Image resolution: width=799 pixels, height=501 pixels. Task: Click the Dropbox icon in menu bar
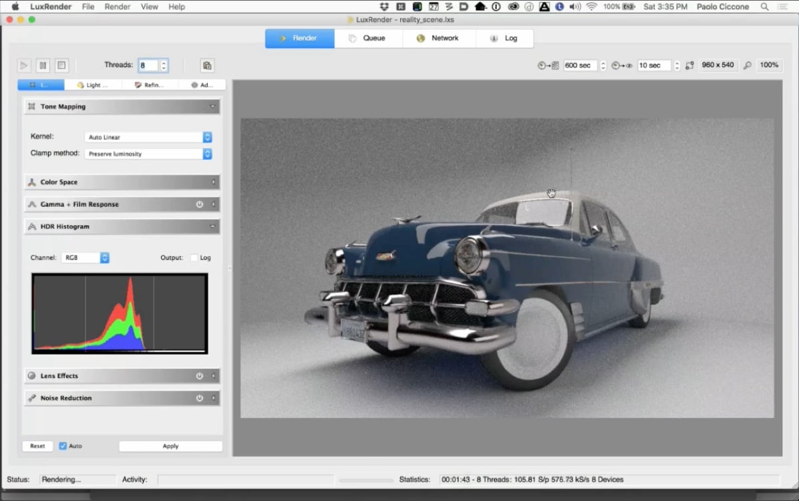pyautogui.click(x=384, y=7)
